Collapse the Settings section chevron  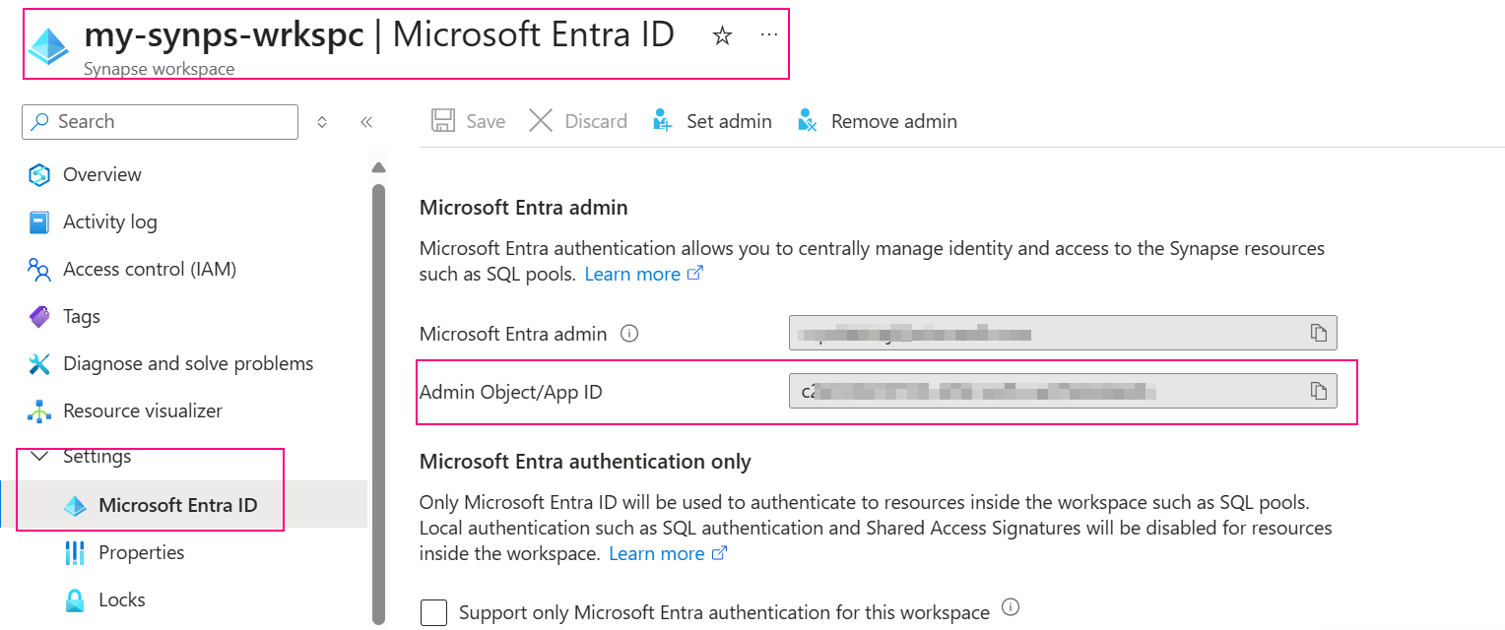click(x=39, y=456)
